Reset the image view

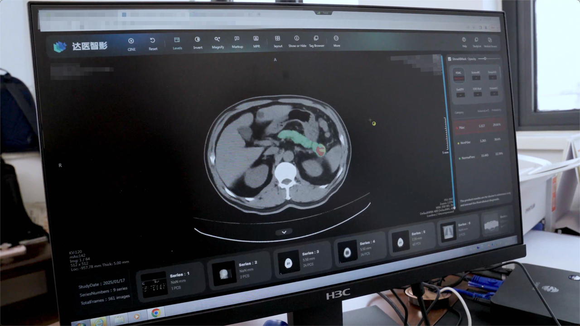(153, 44)
